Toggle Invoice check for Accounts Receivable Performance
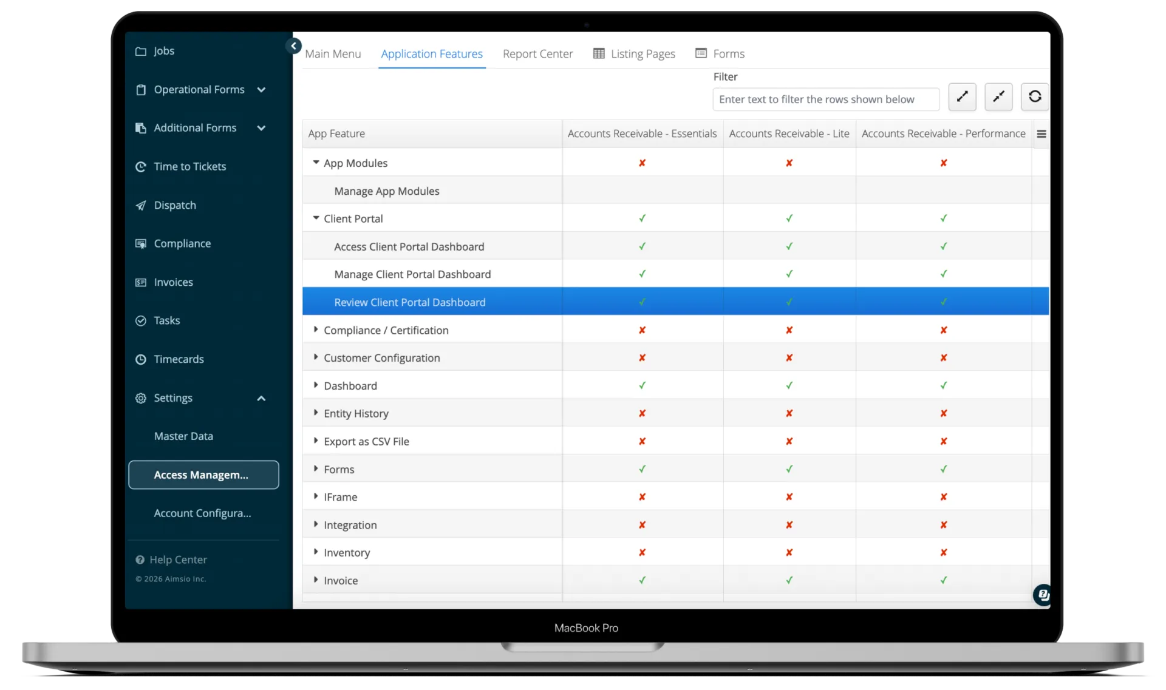The height and width of the screenshot is (690, 1166). click(944, 580)
